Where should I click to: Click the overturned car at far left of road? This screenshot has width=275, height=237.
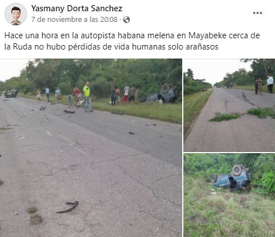[x=11, y=93]
